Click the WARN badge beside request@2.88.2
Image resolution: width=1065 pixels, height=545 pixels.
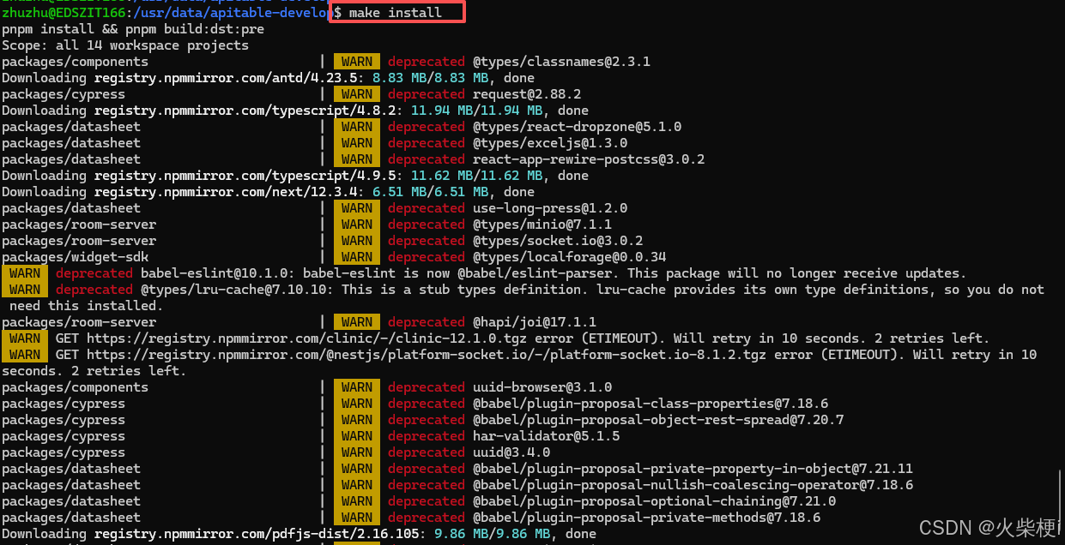356,94
